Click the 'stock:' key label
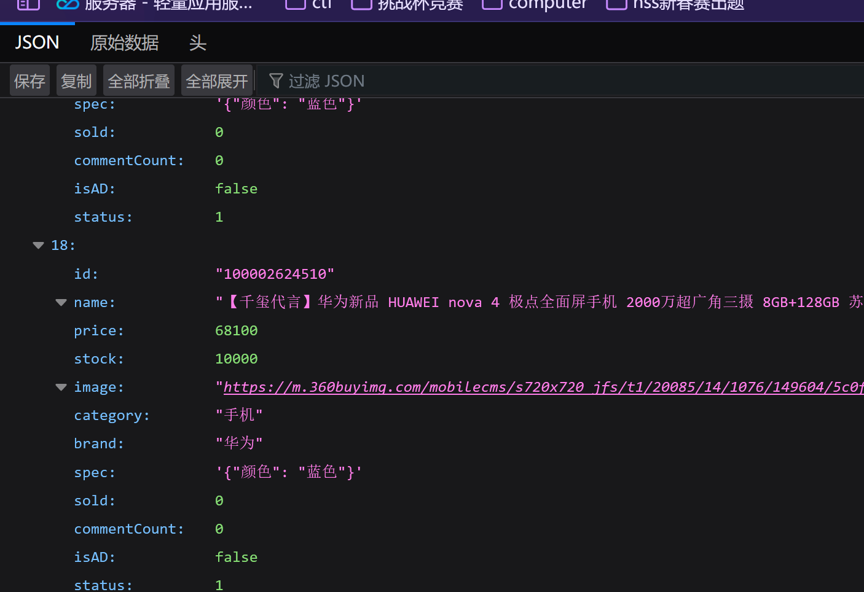 tap(99, 359)
